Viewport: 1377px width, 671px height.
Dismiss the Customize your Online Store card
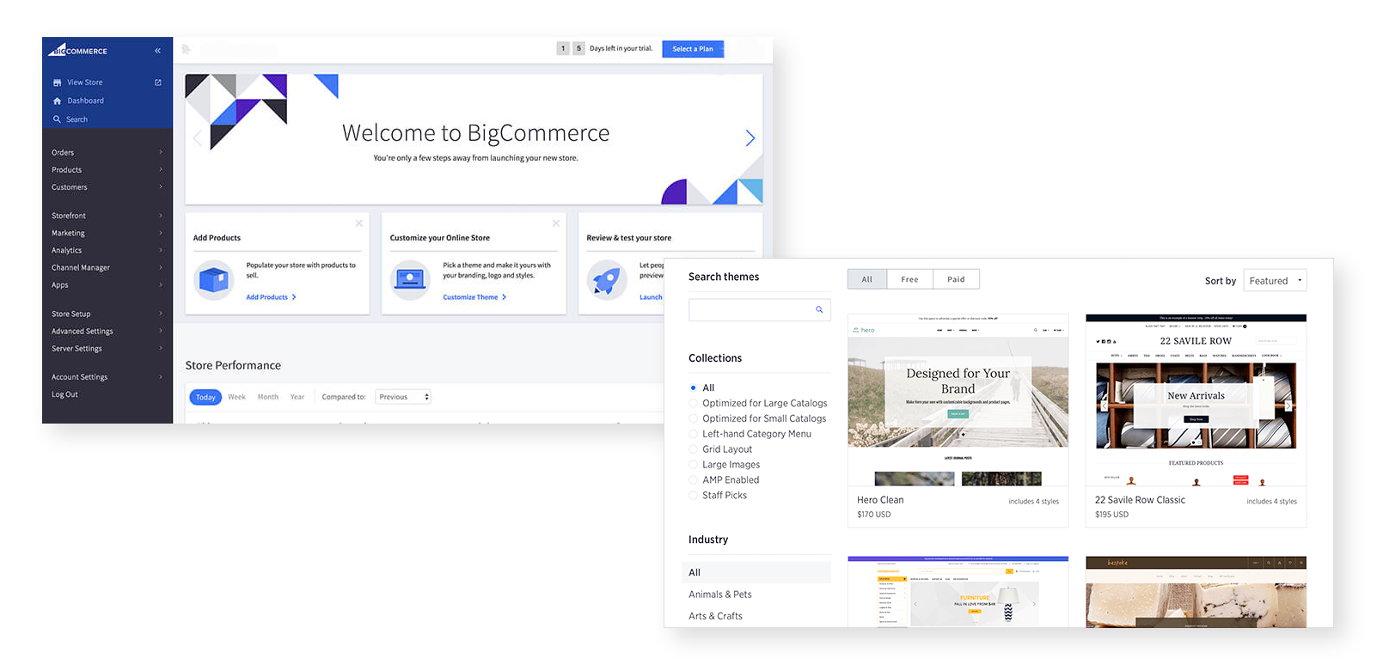pyautogui.click(x=556, y=223)
